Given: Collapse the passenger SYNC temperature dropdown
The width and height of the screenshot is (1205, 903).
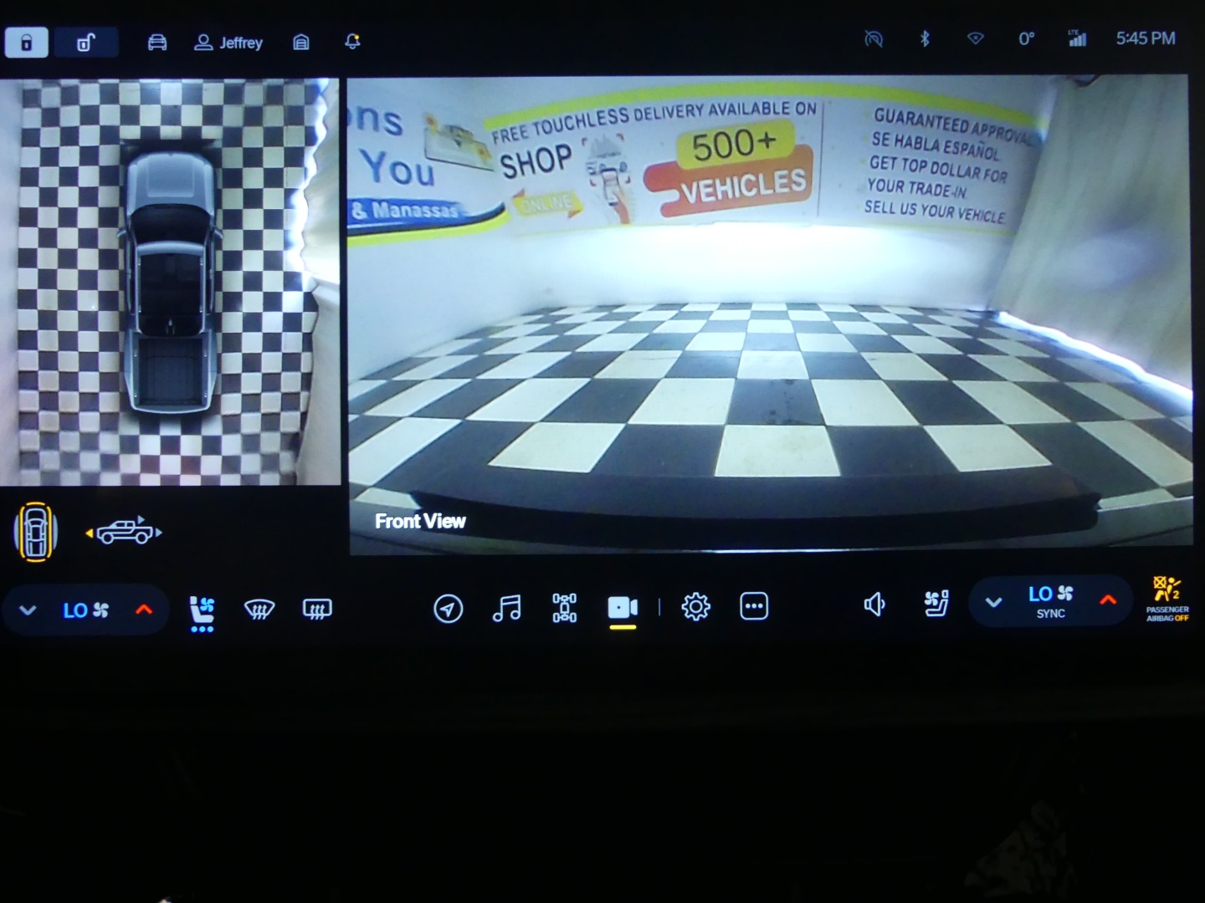Looking at the screenshot, I should tap(993, 601).
